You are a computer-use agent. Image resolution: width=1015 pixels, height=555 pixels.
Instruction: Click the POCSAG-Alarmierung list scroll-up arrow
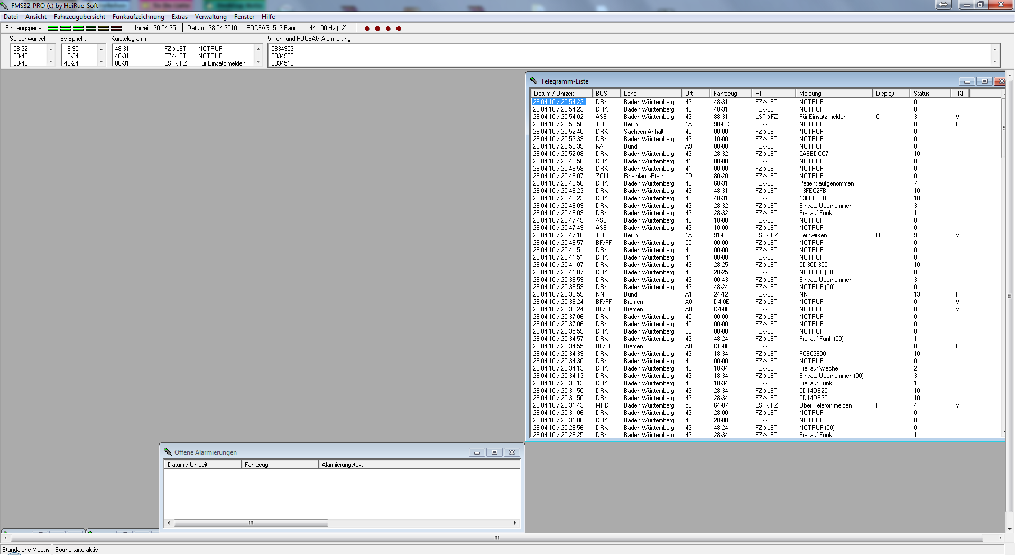[x=994, y=49]
